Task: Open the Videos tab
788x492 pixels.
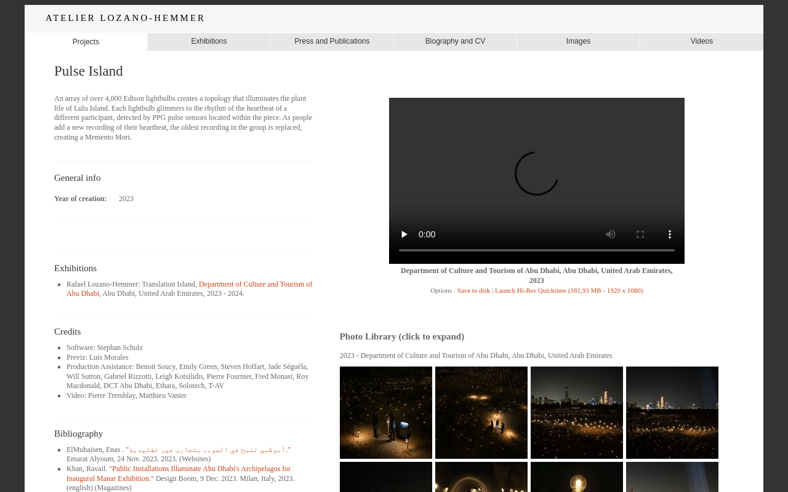Action: [x=702, y=41]
